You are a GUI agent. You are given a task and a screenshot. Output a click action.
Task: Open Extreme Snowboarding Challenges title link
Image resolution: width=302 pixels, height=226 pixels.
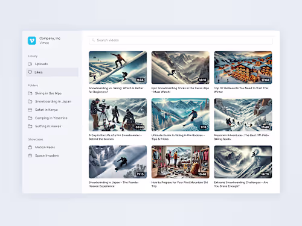pyautogui.click(x=241, y=184)
